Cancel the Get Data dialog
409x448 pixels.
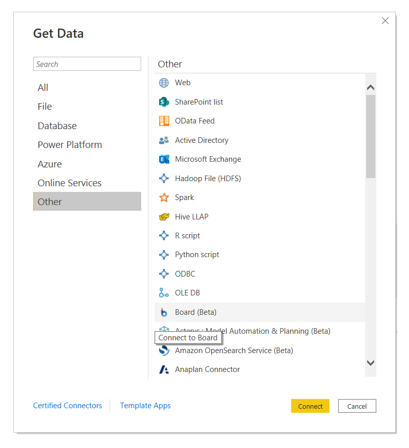coord(357,406)
